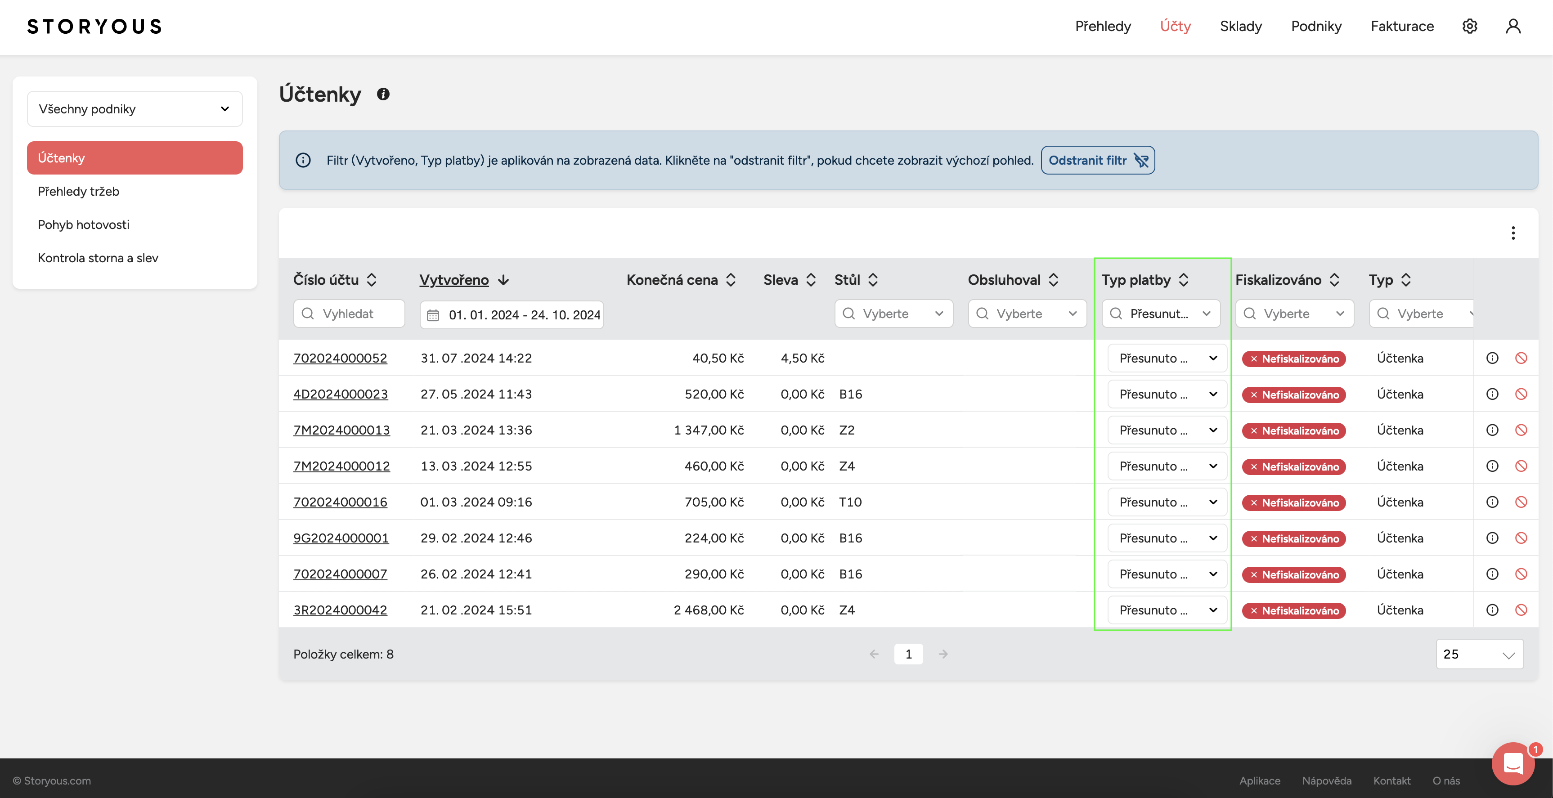
Task: Click the info icon next to Účtenky heading
Action: click(x=383, y=94)
